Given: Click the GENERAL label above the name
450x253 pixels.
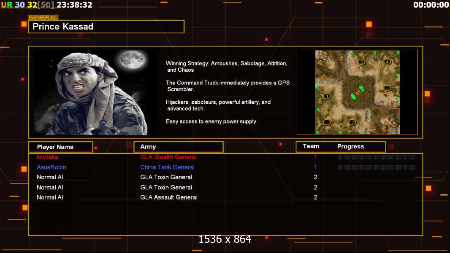Looking at the screenshot, I should pos(43,17).
